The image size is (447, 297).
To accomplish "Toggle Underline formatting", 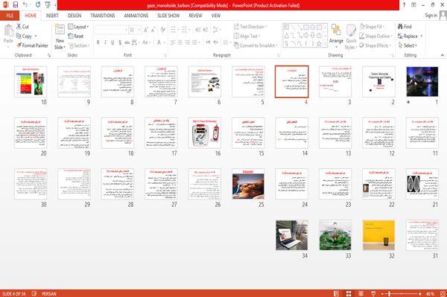I will [x=112, y=42].
